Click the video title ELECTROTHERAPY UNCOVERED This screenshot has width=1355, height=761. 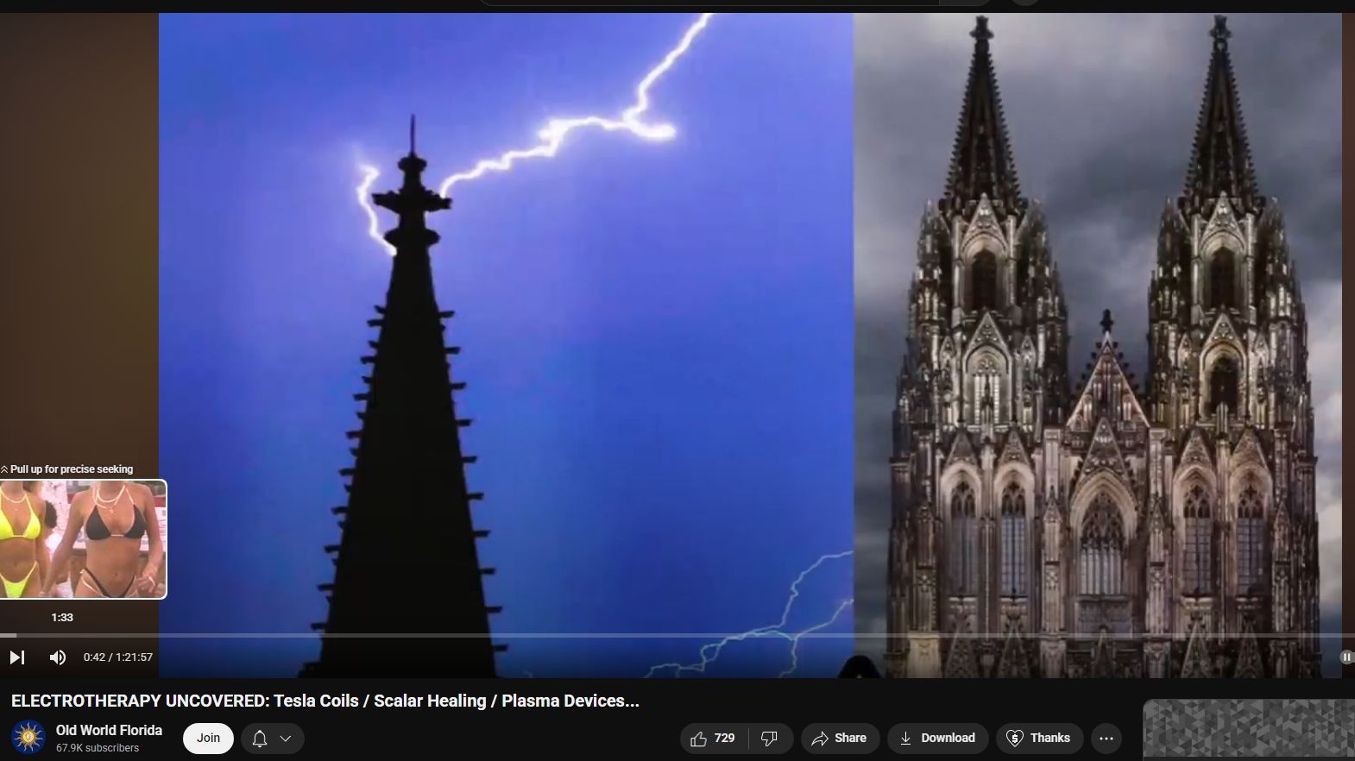tap(325, 701)
